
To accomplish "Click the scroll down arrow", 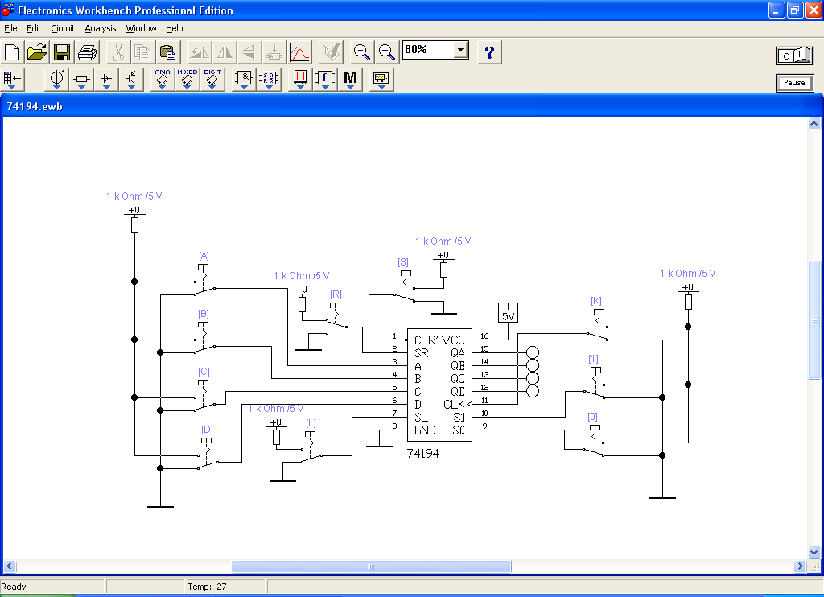I will coord(814,552).
